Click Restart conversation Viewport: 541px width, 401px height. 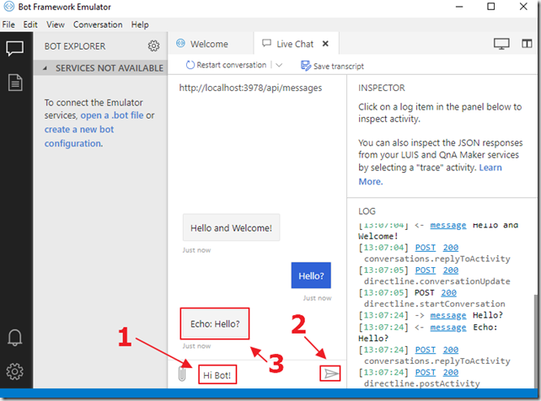tap(227, 65)
